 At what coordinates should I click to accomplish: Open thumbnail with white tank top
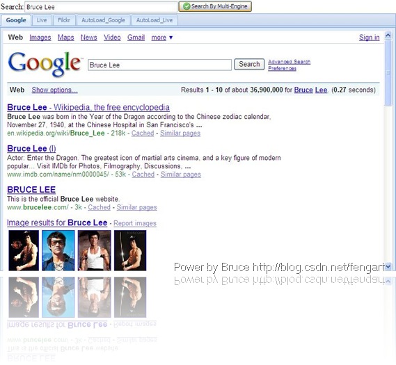tap(94, 250)
